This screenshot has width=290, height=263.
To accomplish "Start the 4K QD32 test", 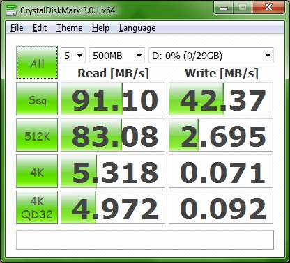I will pyautogui.click(x=37, y=207).
